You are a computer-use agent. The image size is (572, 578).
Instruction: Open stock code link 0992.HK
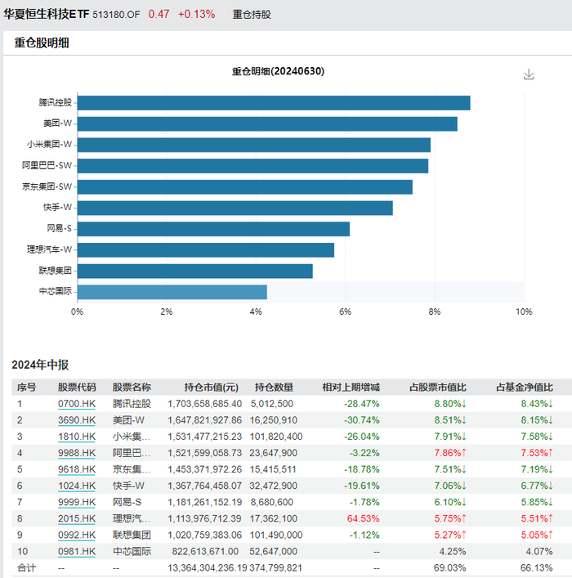click(77, 535)
